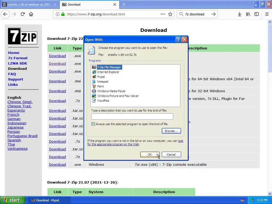Viewport: 272px width, 204px height.
Task: Click scrollbar down arrow
Action: 270,194
